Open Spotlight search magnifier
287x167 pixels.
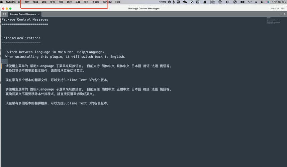click(256, 2)
